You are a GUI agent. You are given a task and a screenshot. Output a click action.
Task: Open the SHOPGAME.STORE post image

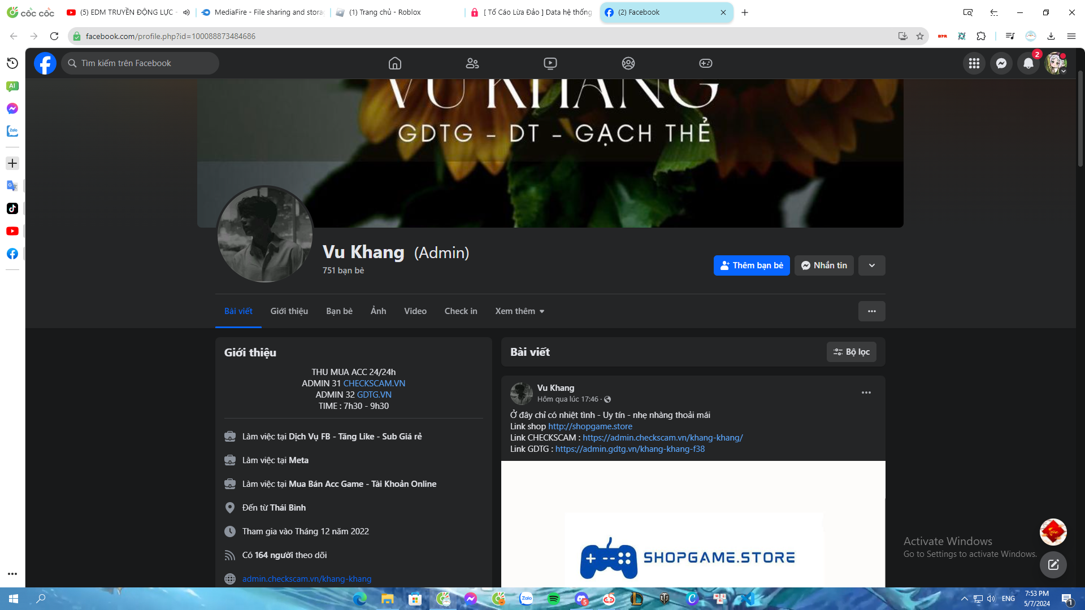coord(693,524)
